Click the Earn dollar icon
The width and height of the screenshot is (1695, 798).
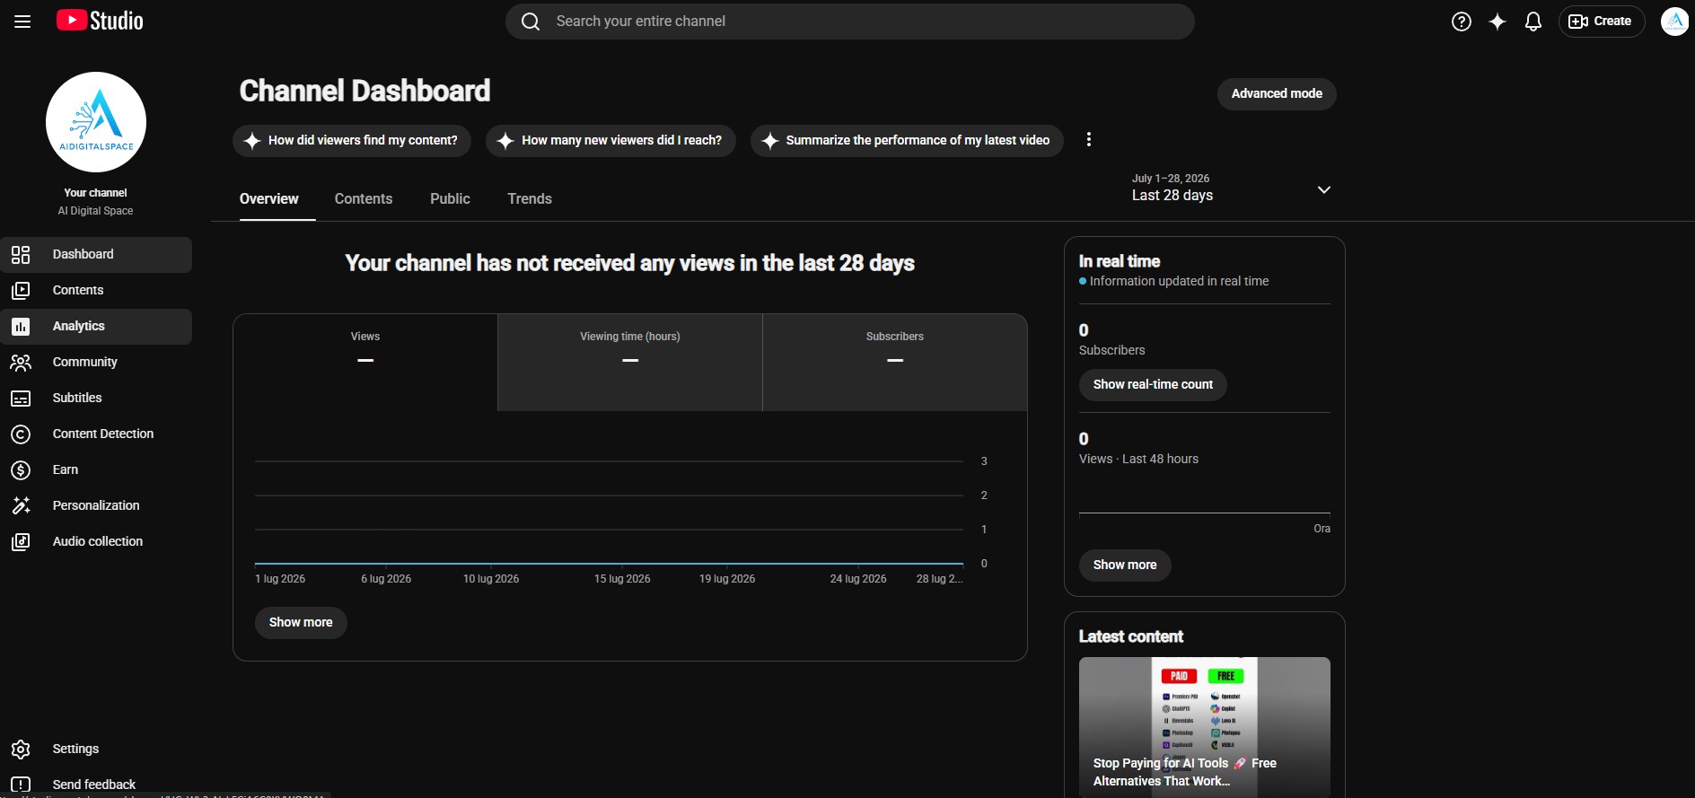(x=21, y=469)
